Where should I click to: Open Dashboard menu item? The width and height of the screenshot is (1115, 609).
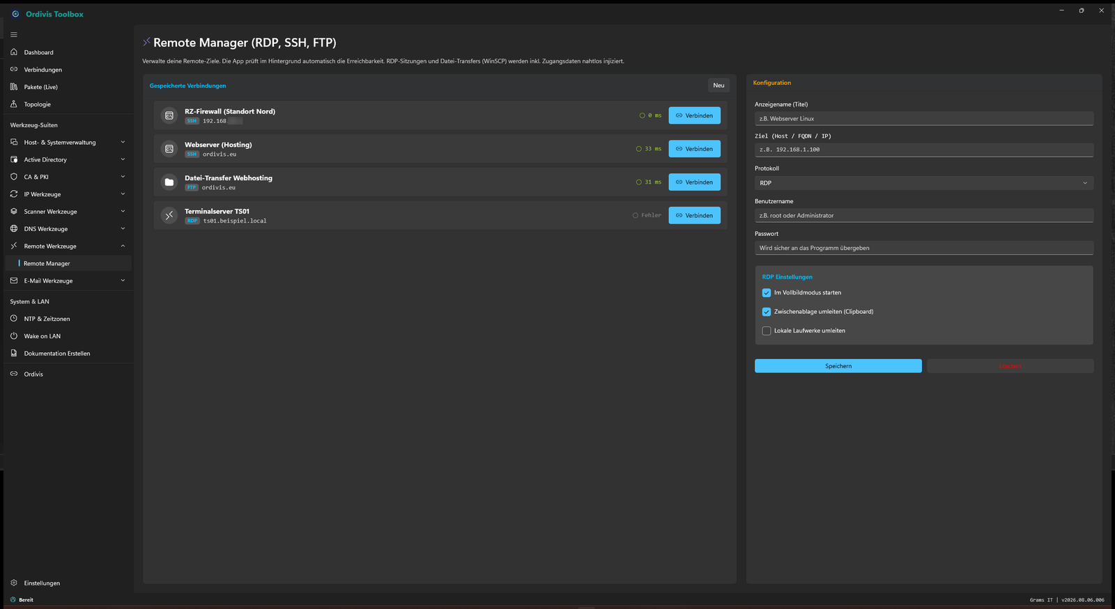[68, 52]
